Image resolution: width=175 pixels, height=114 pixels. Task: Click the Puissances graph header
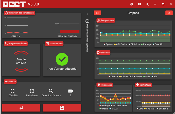pos(104,85)
